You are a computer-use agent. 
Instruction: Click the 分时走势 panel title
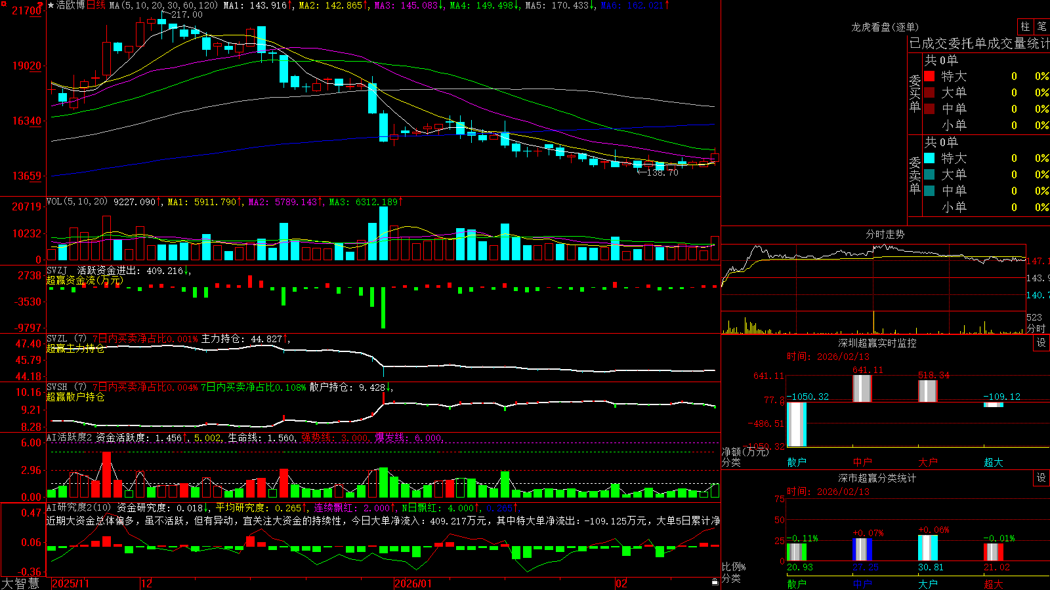coord(885,234)
